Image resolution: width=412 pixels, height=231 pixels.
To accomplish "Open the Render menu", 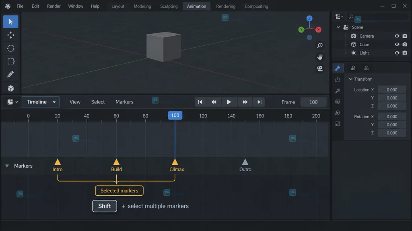I will 54,6.
